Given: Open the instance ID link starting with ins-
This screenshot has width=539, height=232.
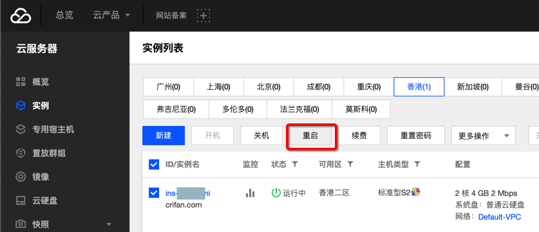Looking at the screenshot, I should pyautogui.click(x=187, y=193).
